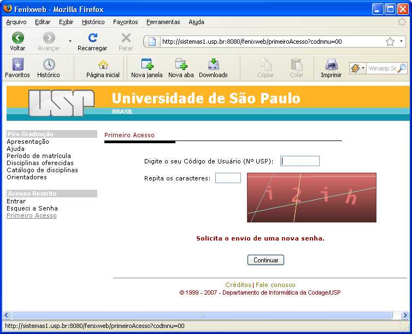Screen dimensions: 412x334
Task: Focus the Código de Usuário input field
Action: click(300, 161)
